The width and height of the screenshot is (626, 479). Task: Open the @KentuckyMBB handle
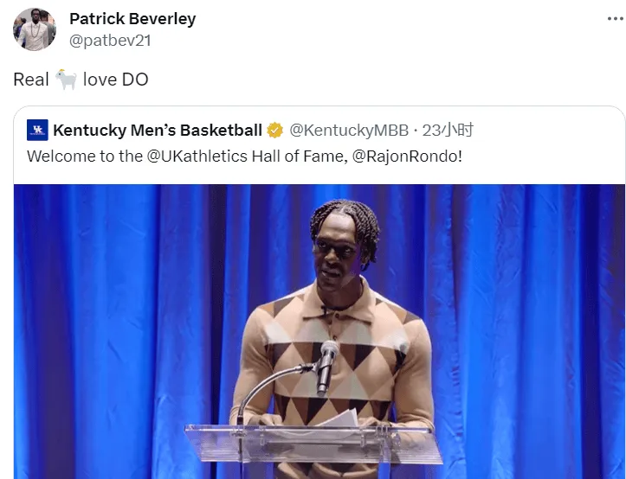coord(349,130)
